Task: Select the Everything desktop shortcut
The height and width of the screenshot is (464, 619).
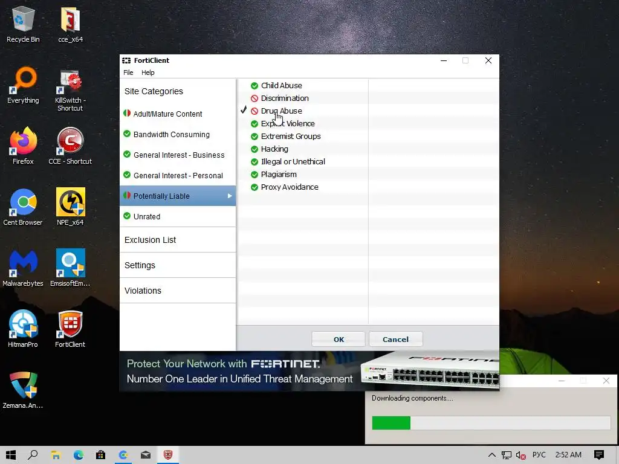Action: point(23,85)
